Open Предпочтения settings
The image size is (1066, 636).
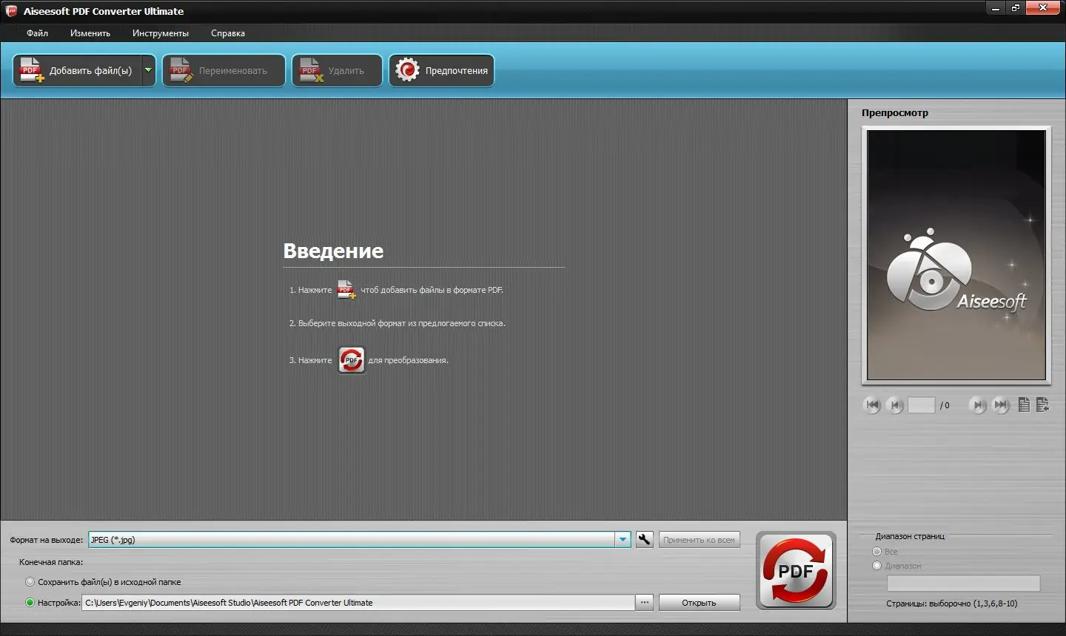point(441,70)
